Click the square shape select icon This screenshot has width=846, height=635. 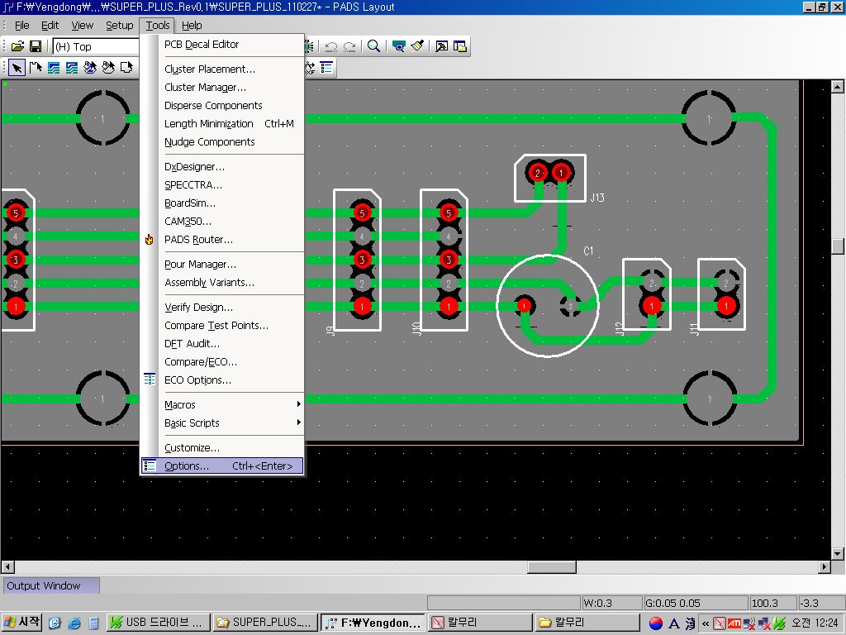(126, 68)
